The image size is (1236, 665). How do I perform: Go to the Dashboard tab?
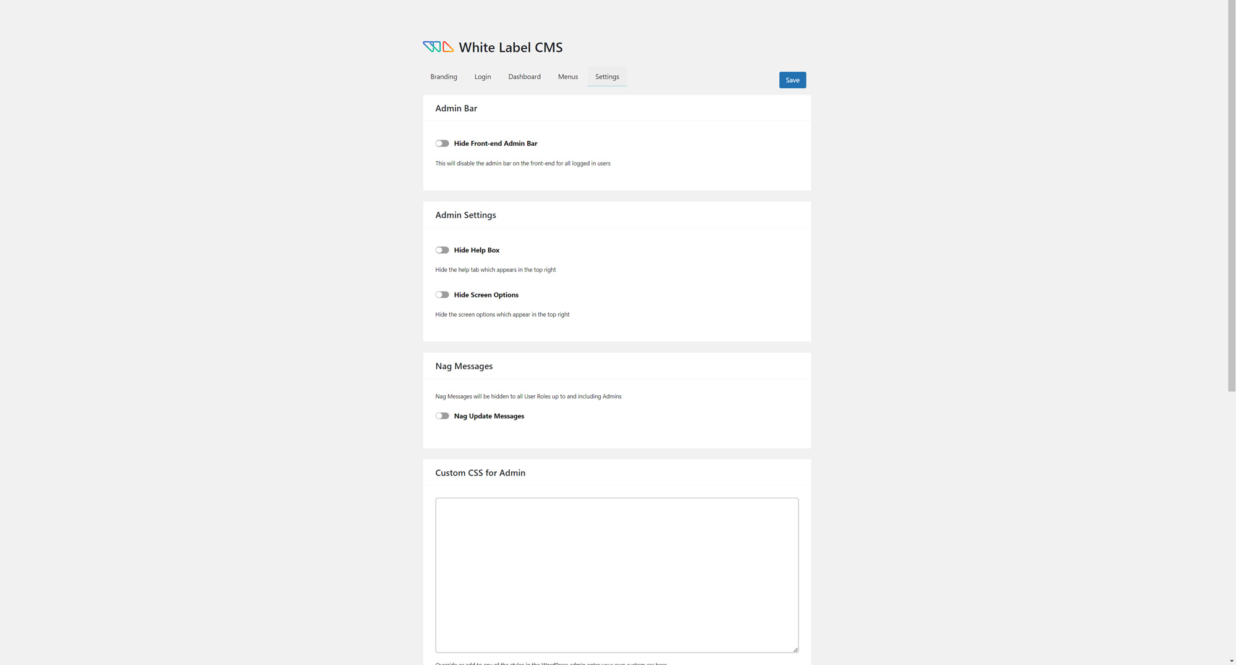tap(525, 77)
